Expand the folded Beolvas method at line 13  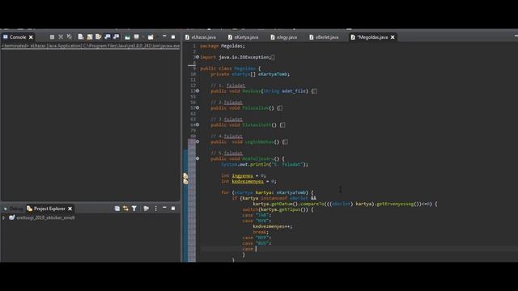click(197, 91)
